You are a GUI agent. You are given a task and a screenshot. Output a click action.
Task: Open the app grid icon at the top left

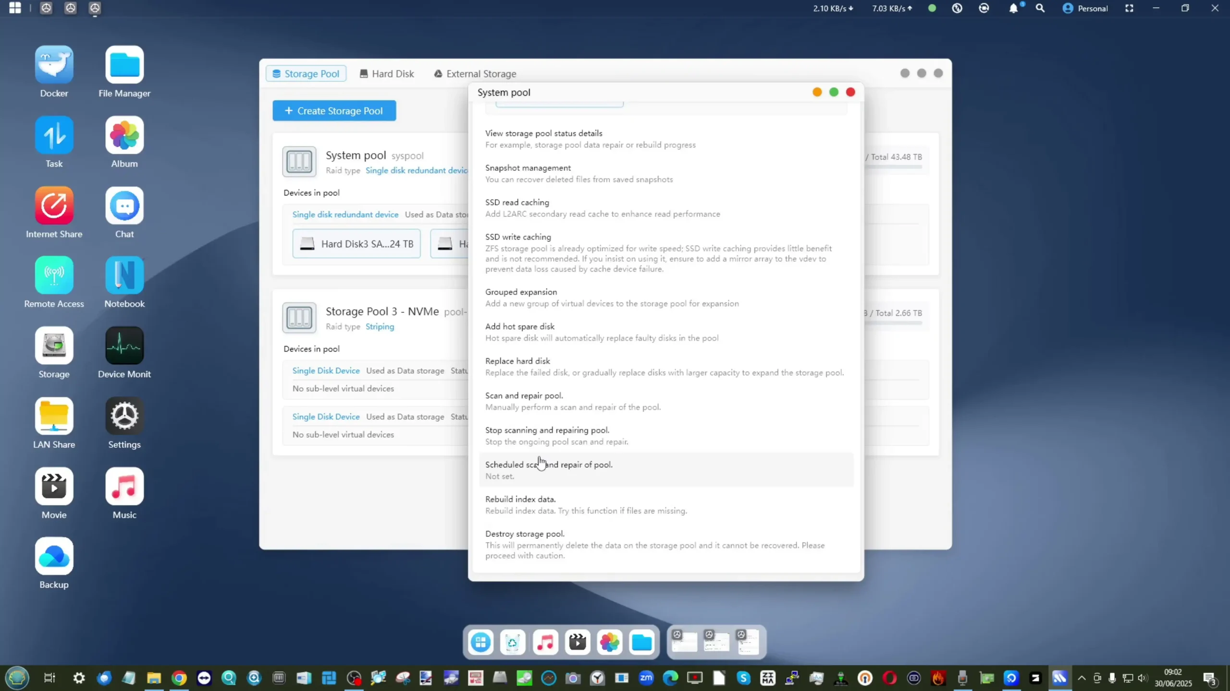point(15,8)
